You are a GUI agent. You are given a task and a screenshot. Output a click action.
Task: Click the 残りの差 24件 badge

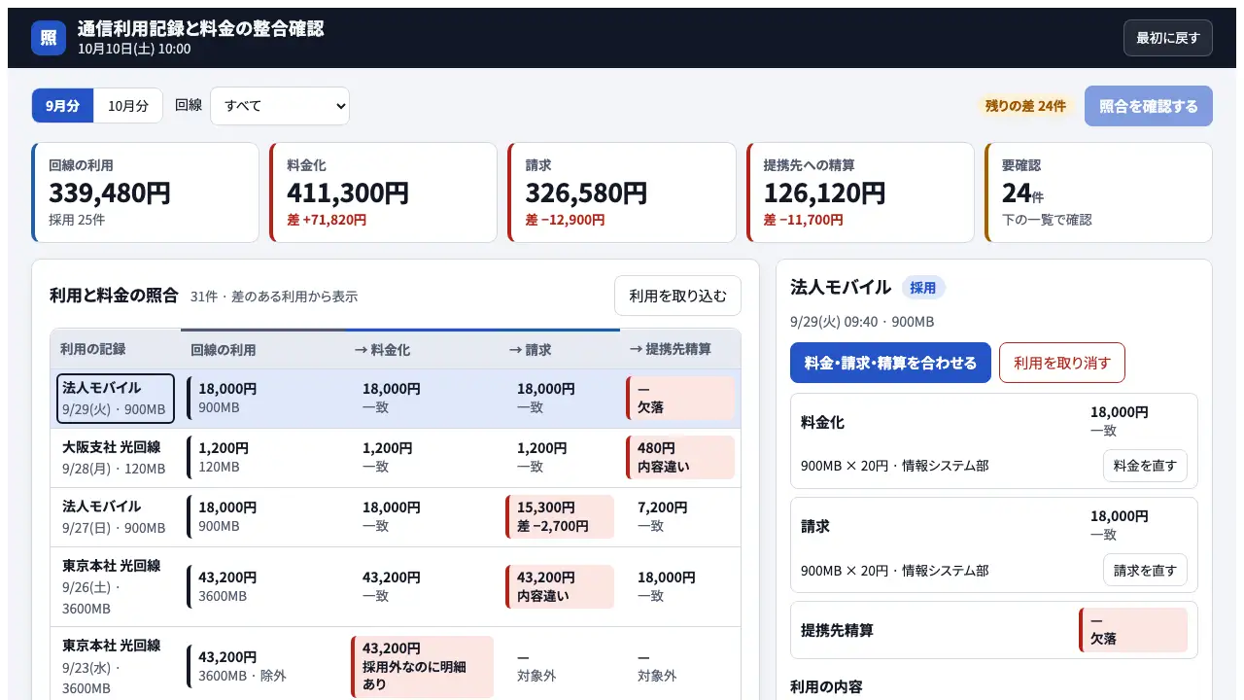click(1025, 106)
